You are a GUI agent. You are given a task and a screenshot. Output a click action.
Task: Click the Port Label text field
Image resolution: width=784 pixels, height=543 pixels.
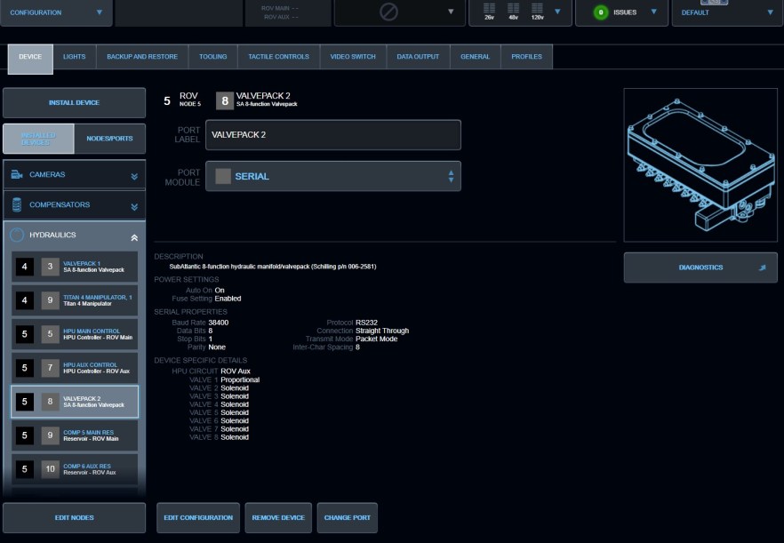tap(333, 135)
